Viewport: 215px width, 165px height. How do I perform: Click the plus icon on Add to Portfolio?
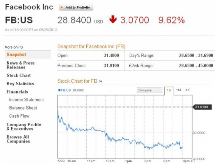(62, 7)
